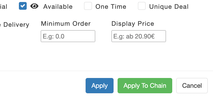Click the Unique Deal label text
Viewport: 213px width, 98px height.
(169, 6)
